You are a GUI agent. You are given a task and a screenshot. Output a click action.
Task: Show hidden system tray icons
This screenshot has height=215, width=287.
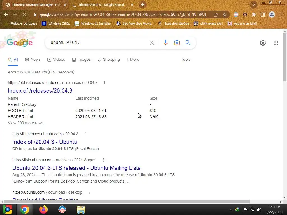pos(230,209)
